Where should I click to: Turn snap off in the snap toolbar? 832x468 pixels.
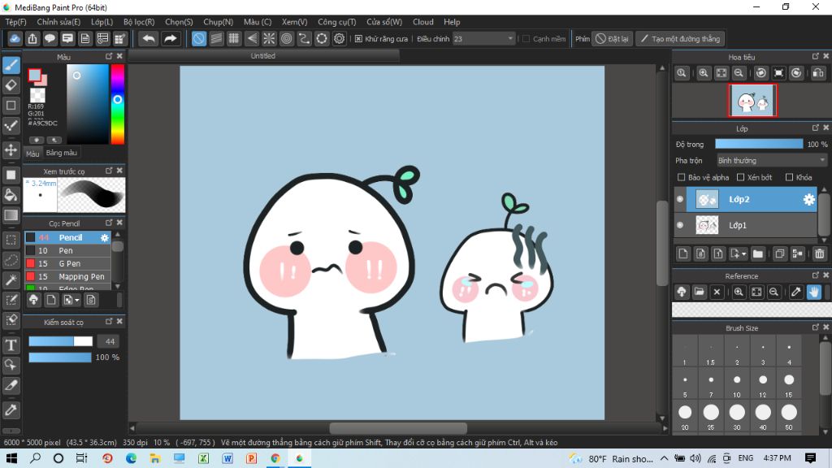click(x=198, y=39)
